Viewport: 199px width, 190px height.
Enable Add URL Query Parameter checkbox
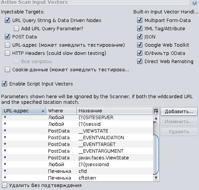click(16, 28)
